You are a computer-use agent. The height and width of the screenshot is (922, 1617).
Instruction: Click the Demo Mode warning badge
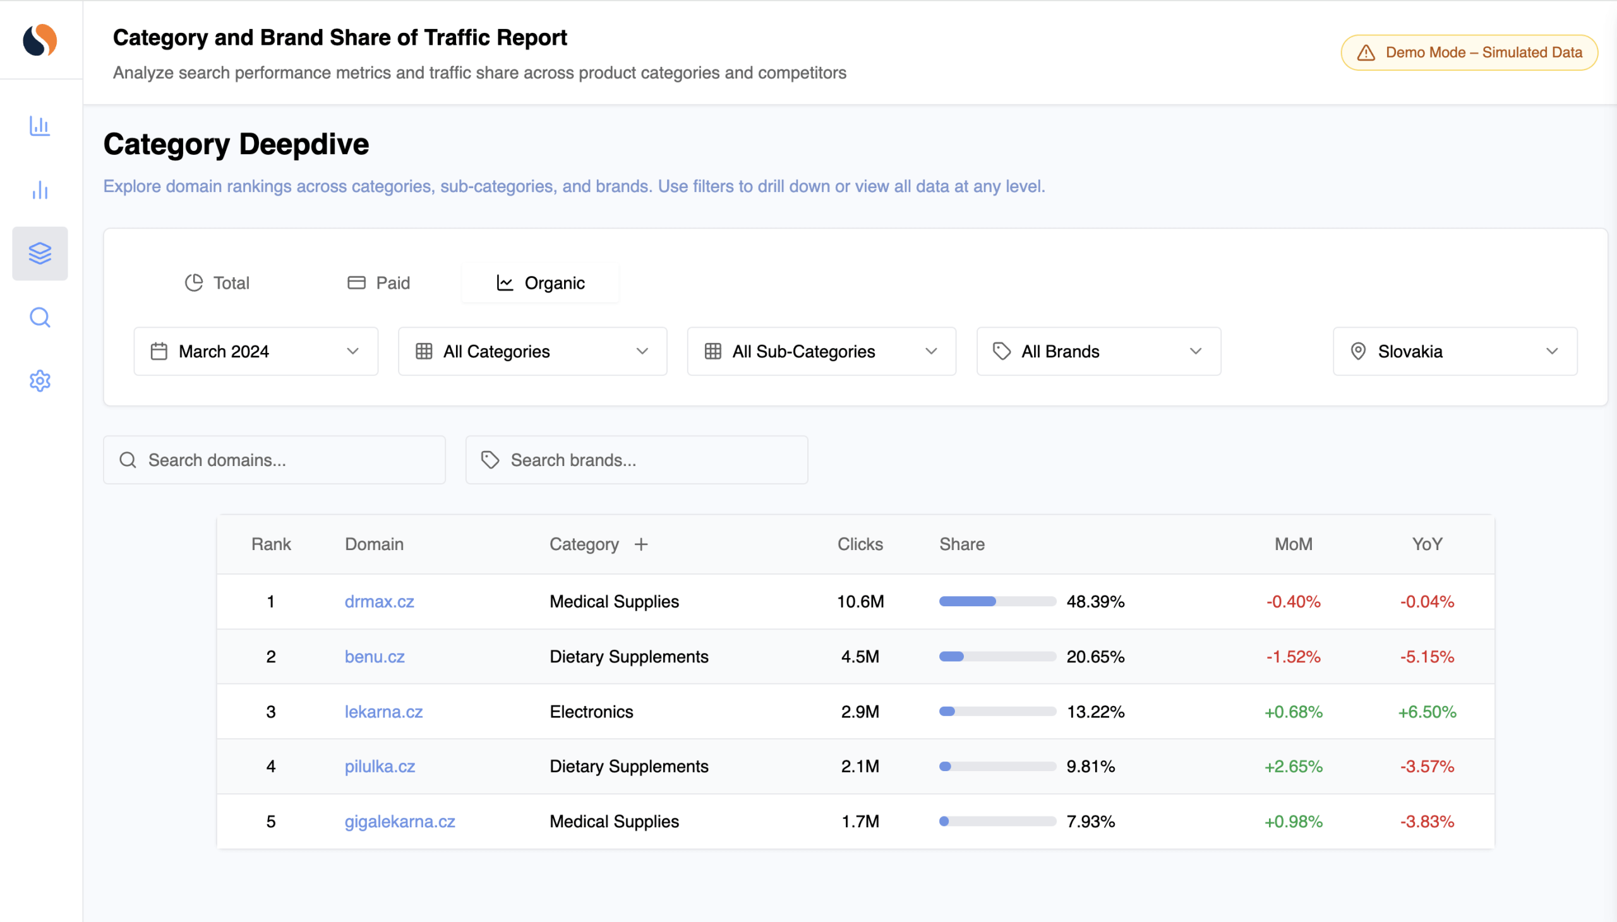pos(1469,52)
